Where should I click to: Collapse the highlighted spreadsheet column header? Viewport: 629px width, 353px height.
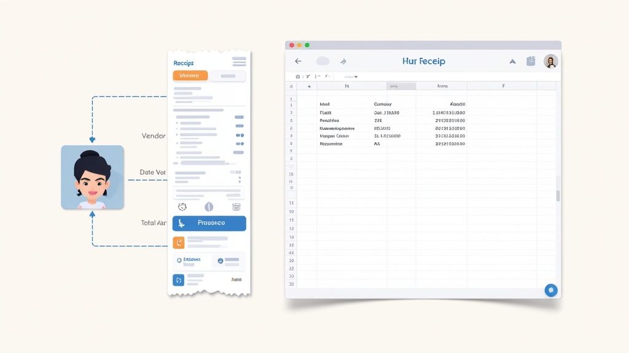401,86
